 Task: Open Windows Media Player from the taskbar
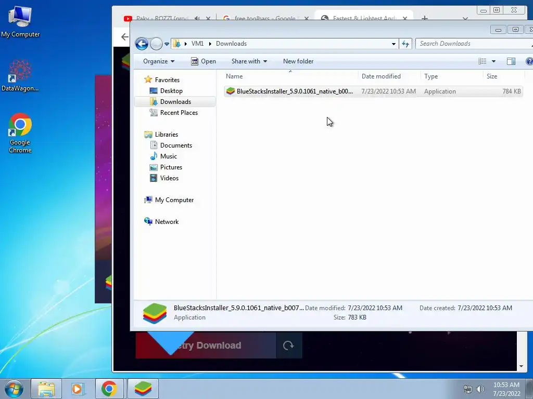tap(78, 389)
